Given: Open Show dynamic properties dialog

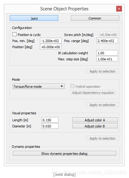Looking at the screenshot, I should pyautogui.click(x=64, y=154).
